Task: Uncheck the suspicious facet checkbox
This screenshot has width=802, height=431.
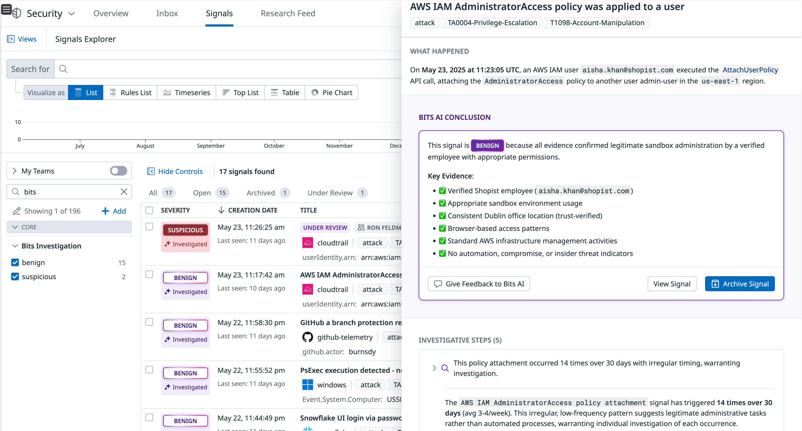Action: (15, 276)
